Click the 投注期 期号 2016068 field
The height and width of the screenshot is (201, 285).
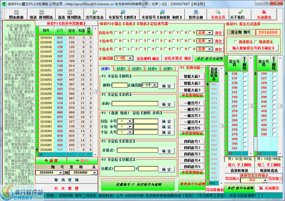pyautogui.click(x=268, y=32)
